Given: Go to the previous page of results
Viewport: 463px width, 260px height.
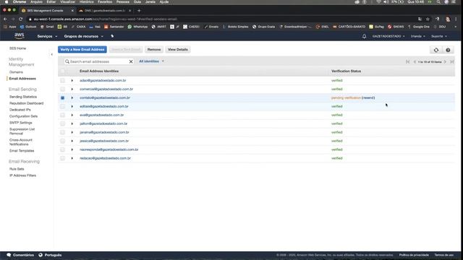Looking at the screenshot, I should point(415,62).
